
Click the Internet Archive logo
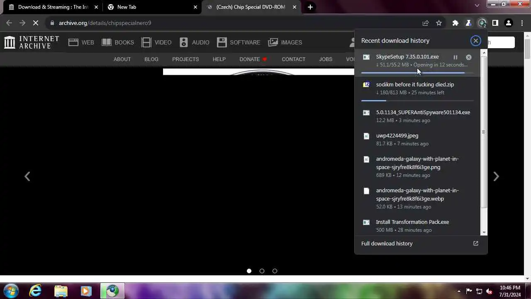(32, 42)
